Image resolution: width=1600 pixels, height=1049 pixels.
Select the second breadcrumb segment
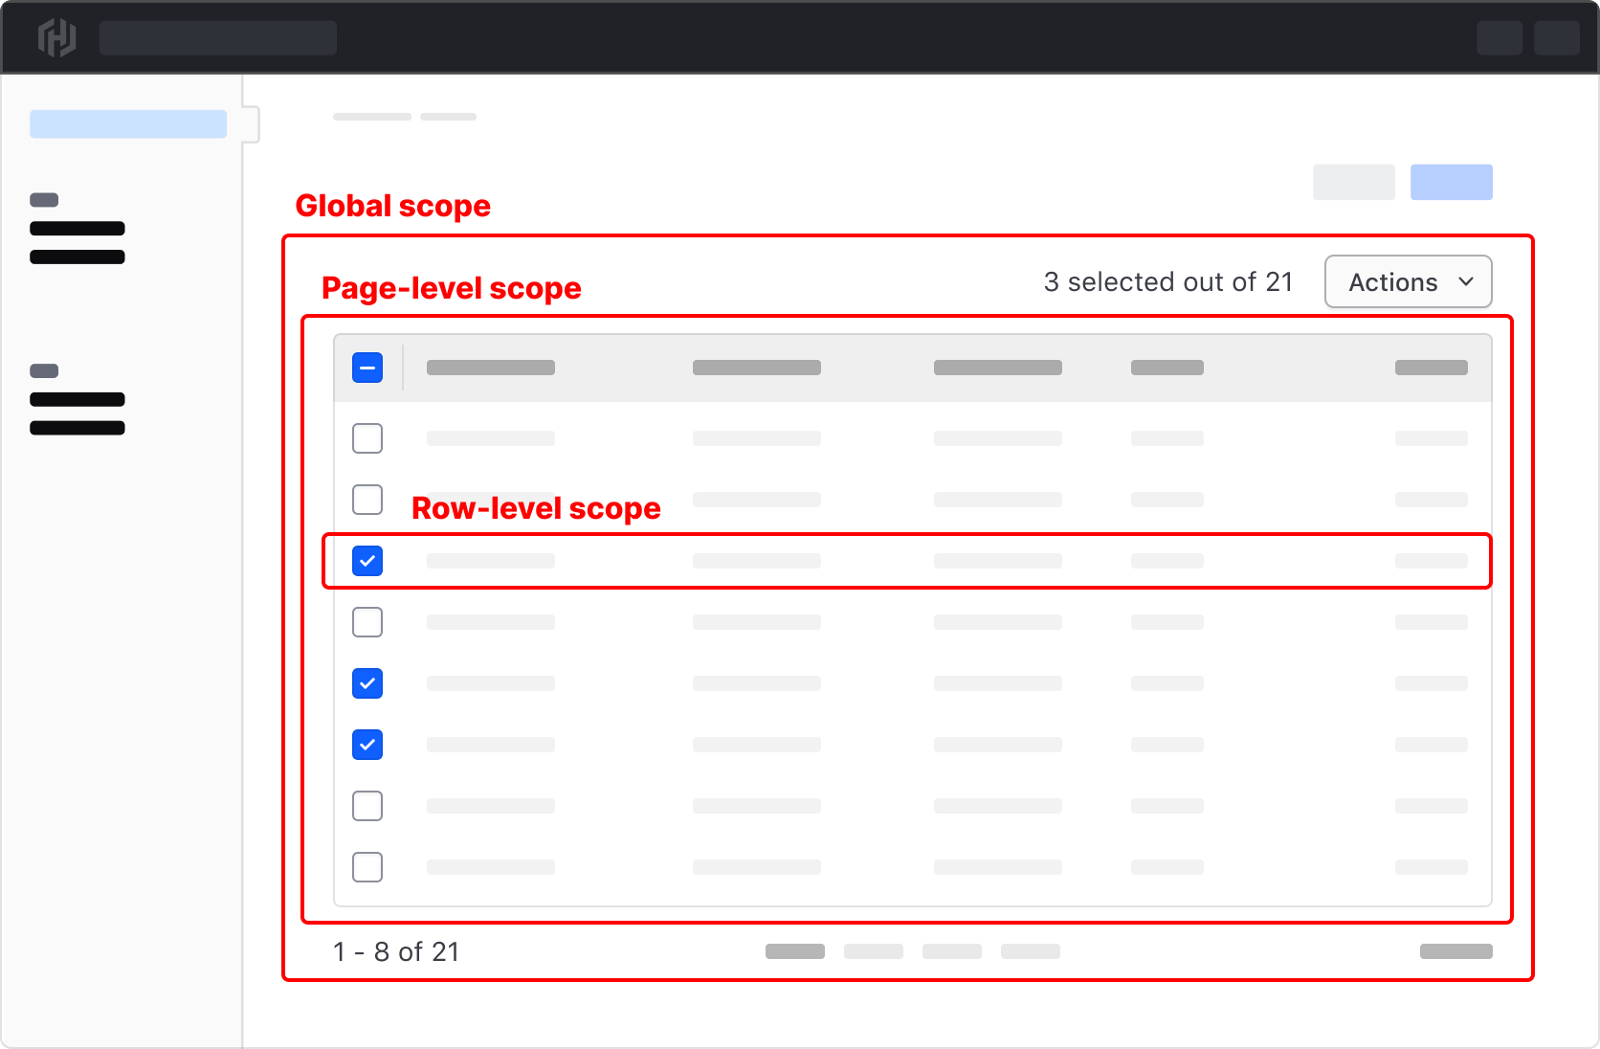tap(448, 116)
